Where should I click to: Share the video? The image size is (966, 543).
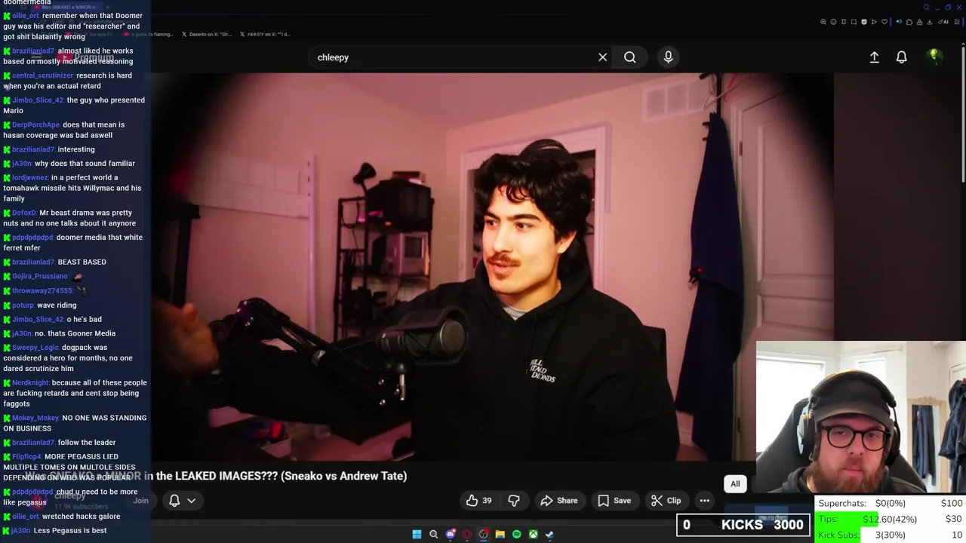(559, 501)
